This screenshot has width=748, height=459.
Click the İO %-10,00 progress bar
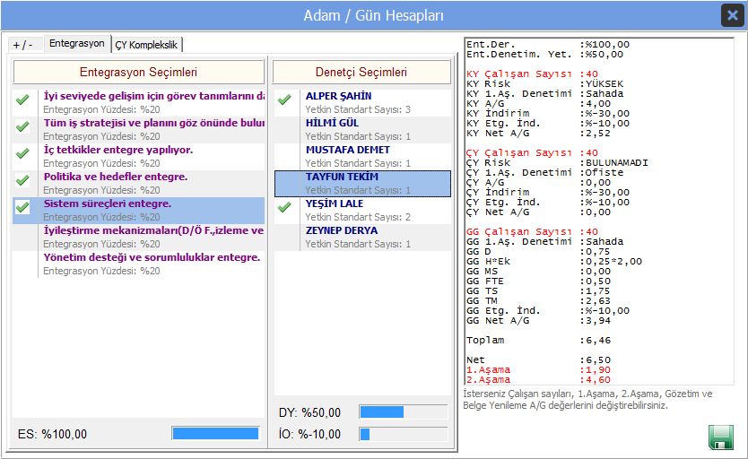click(x=403, y=434)
